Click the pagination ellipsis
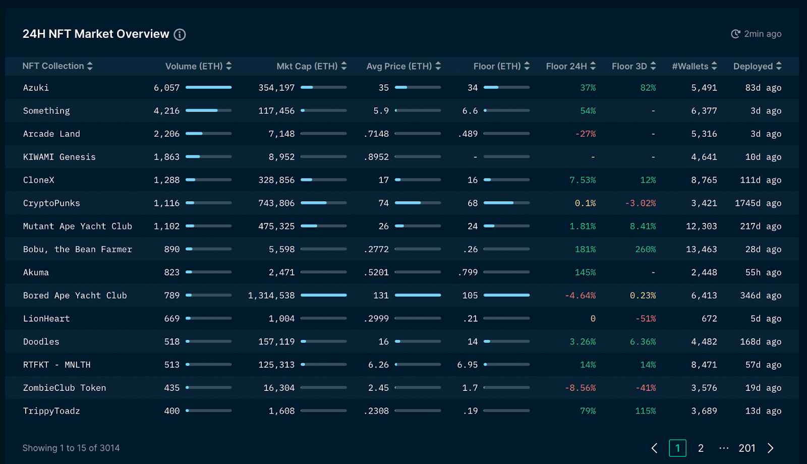The width and height of the screenshot is (807, 464). [724, 448]
